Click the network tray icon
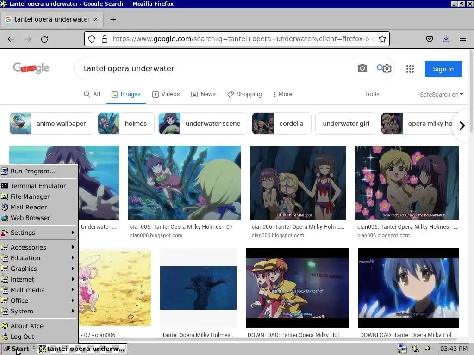474x355 pixels. pos(402,349)
